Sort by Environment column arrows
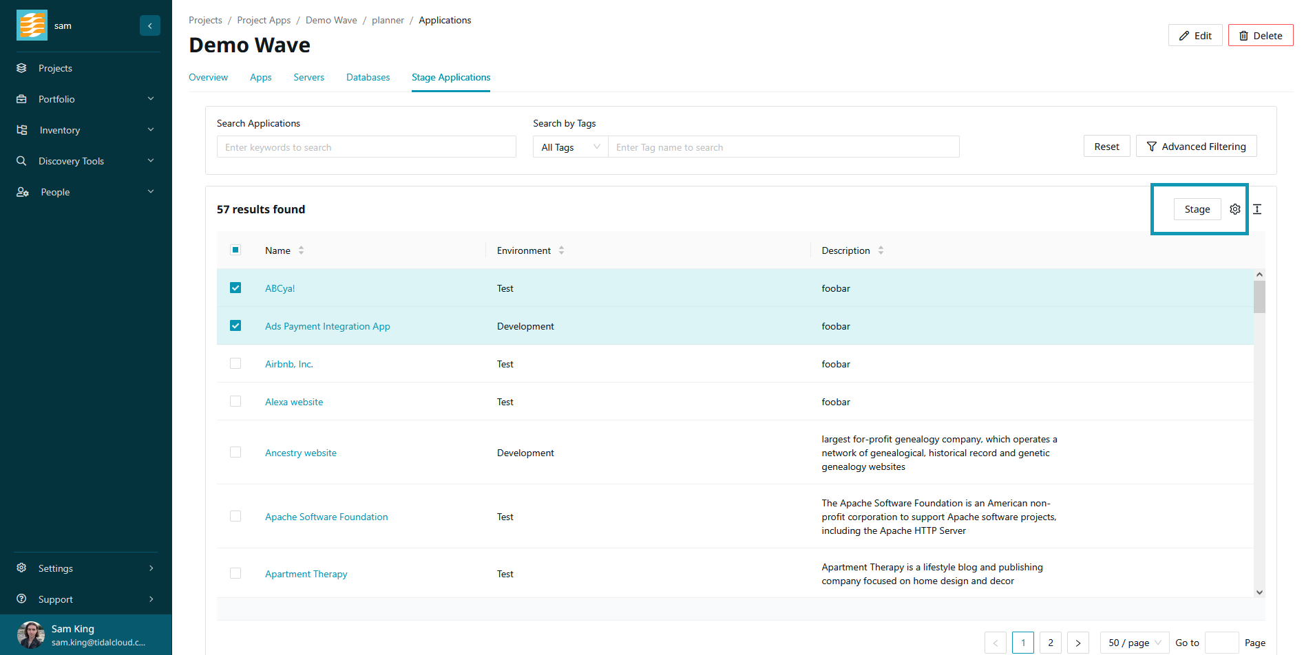Screen dimensions: 1304x655 [x=561, y=250]
